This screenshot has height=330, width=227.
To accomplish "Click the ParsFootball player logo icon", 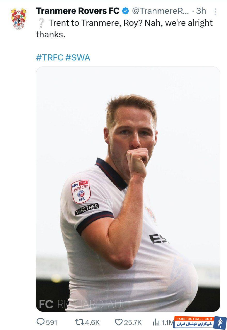I will tap(220, 323).
